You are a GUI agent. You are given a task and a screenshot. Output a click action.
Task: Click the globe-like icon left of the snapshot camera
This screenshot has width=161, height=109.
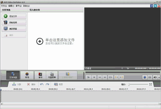coord(145,77)
